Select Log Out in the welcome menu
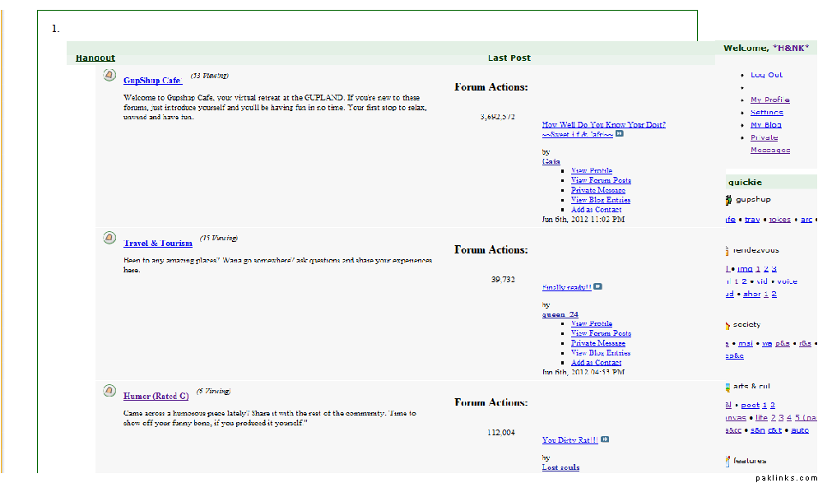 [766, 75]
